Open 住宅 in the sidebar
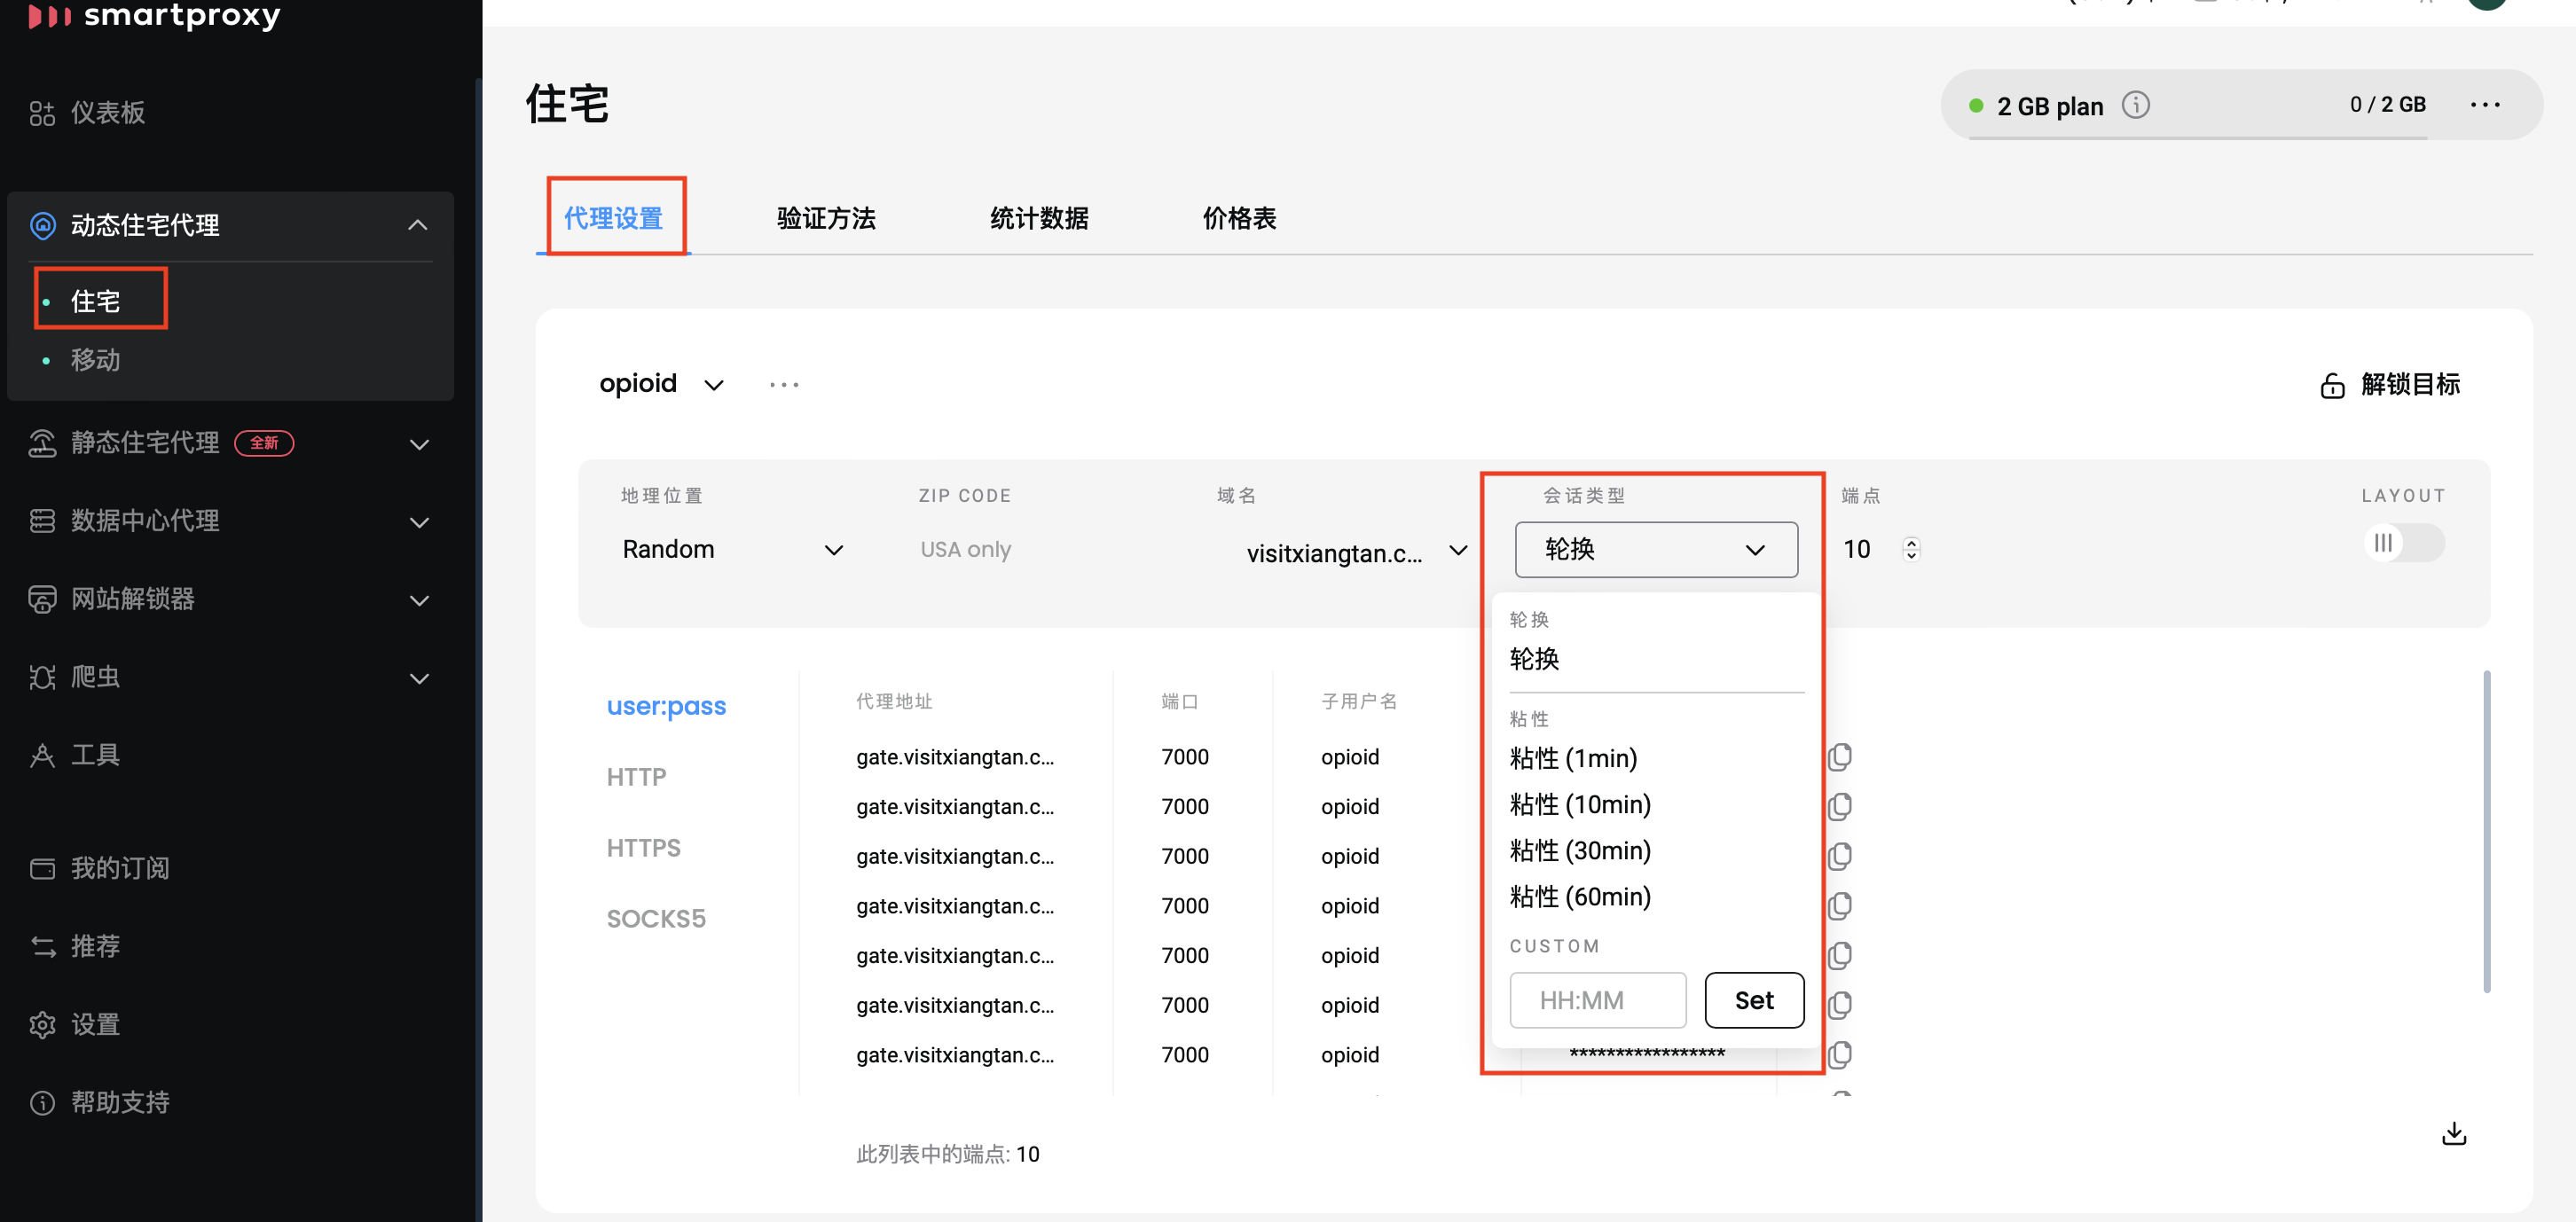The height and width of the screenshot is (1222, 2576). [95, 301]
